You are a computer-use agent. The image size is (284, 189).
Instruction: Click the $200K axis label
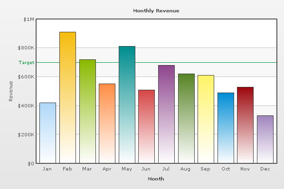pyautogui.click(x=26, y=134)
